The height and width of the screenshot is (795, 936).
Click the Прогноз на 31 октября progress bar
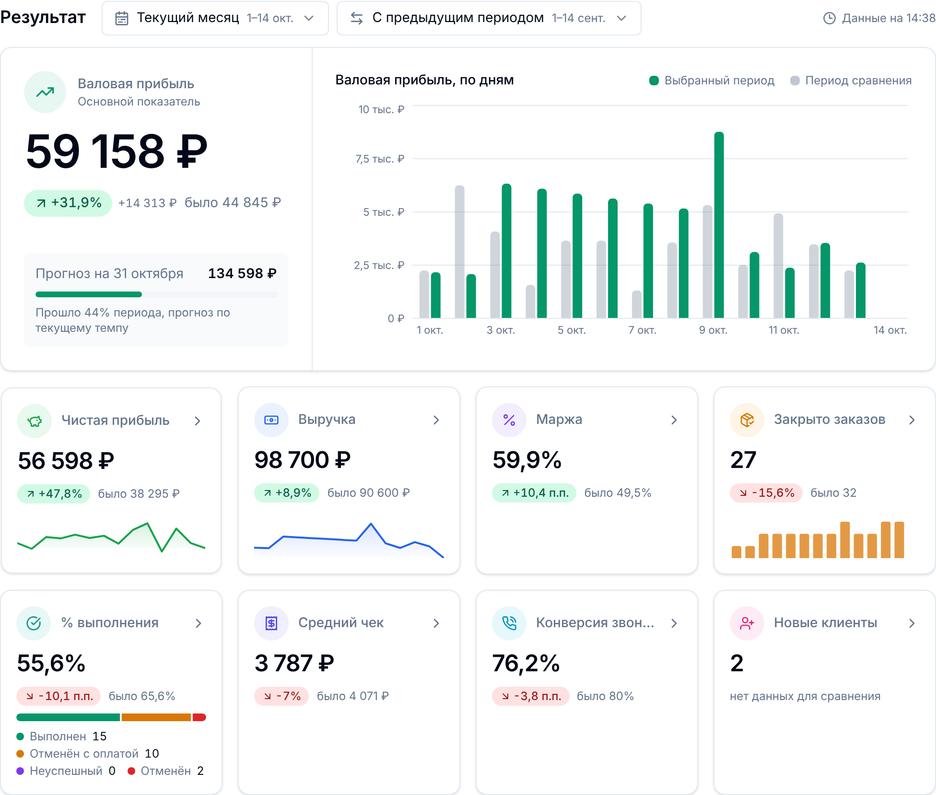156,294
